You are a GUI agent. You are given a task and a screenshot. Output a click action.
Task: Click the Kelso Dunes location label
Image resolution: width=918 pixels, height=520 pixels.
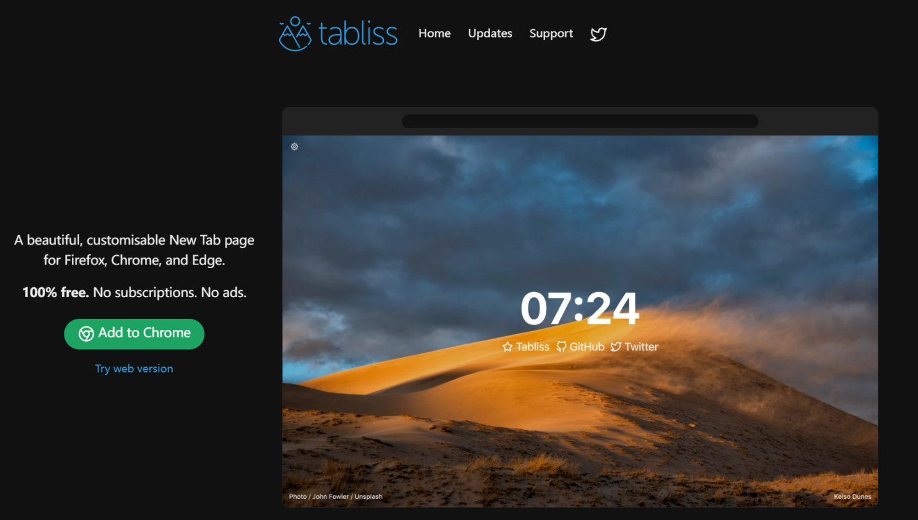(x=852, y=496)
